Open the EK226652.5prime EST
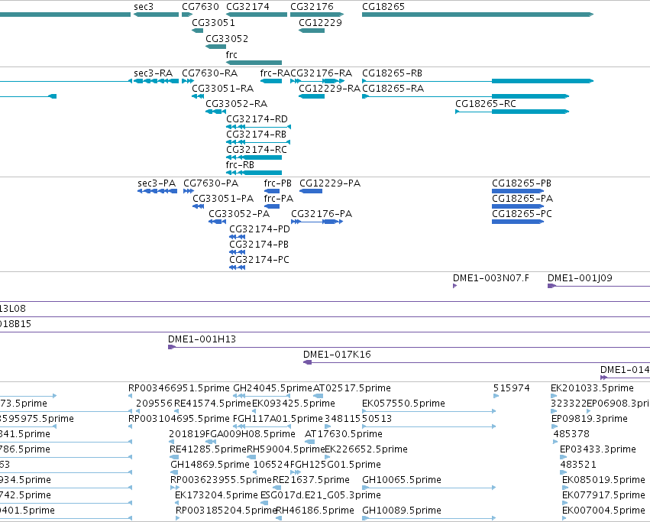This screenshot has height=522, width=650. (328, 457)
